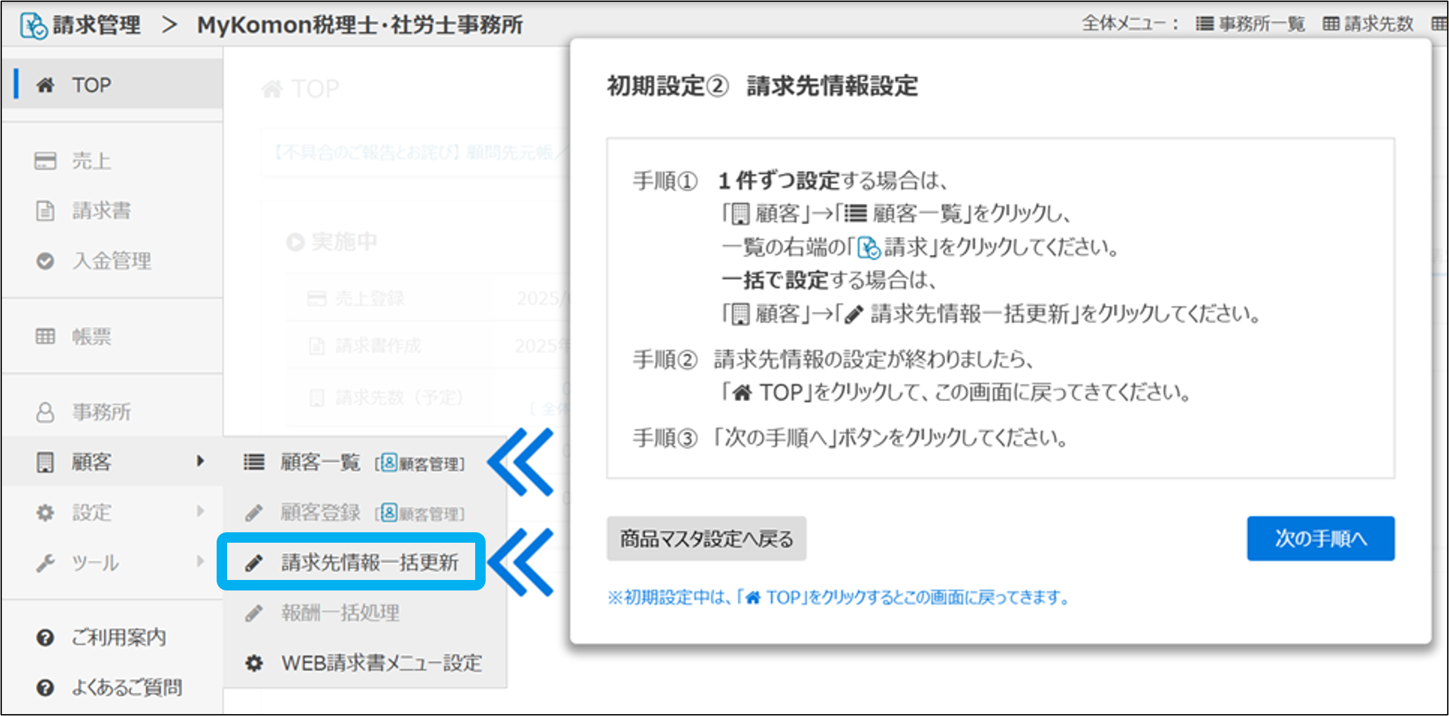Open 売上 via its card icon

tap(45, 161)
